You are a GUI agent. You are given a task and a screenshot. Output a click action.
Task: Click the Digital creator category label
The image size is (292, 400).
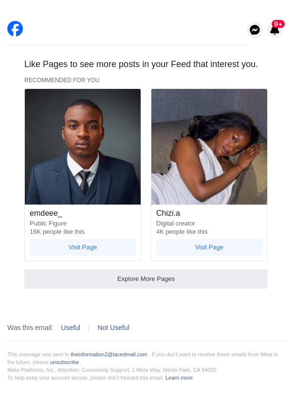click(x=176, y=223)
